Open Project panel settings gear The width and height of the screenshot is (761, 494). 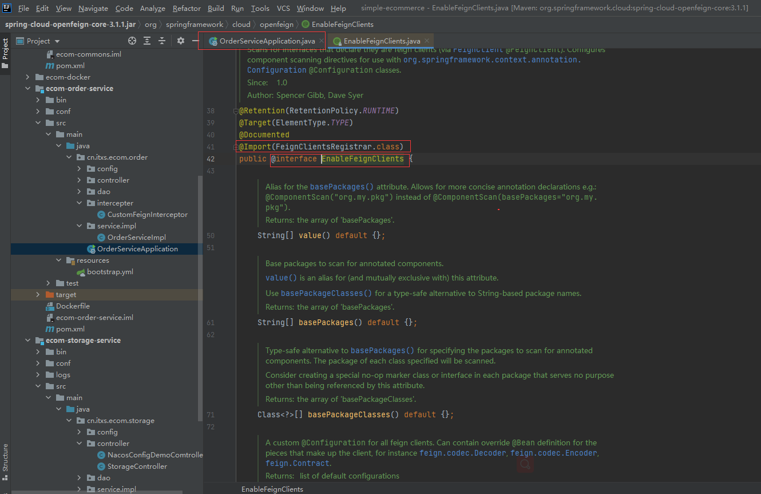[x=181, y=41]
